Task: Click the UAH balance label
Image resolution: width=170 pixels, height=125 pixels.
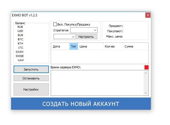Action: (21, 60)
